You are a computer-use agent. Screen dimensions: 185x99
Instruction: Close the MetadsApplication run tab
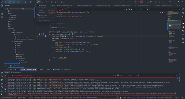(23, 66)
